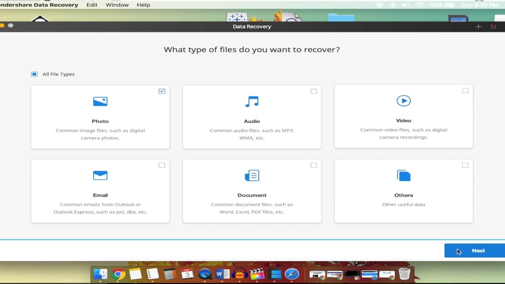Open Final Cut Pro clapperboard icon
Screen dimensions: 505x284
(257, 274)
